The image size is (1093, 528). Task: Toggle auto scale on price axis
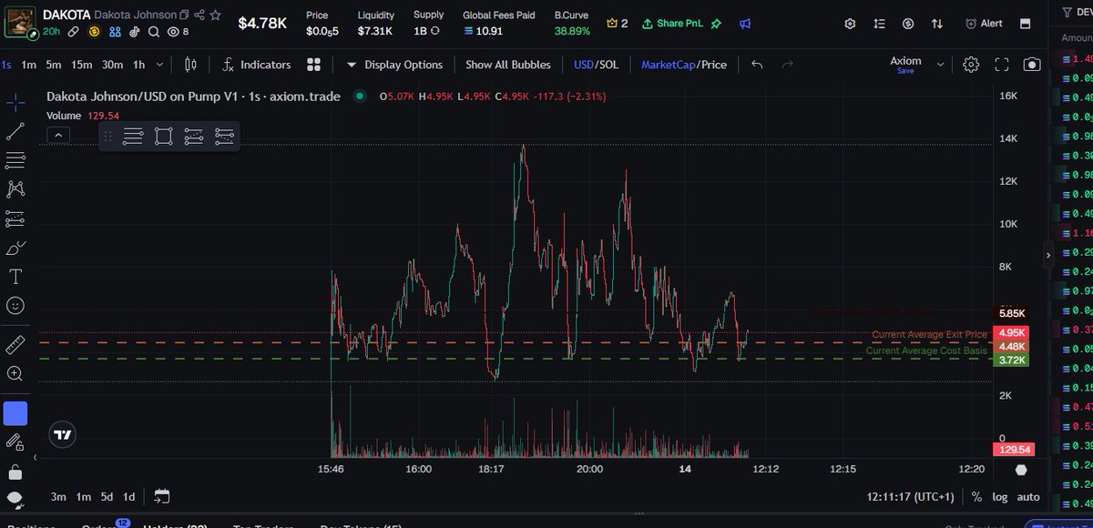pyautogui.click(x=1028, y=497)
